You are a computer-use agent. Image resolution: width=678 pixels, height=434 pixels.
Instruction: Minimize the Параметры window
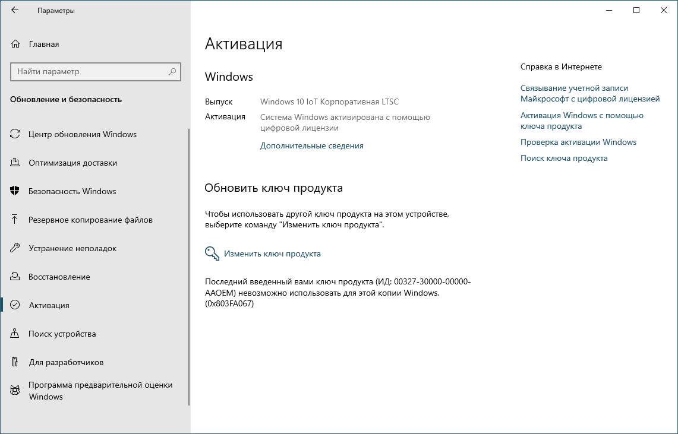[609, 10]
